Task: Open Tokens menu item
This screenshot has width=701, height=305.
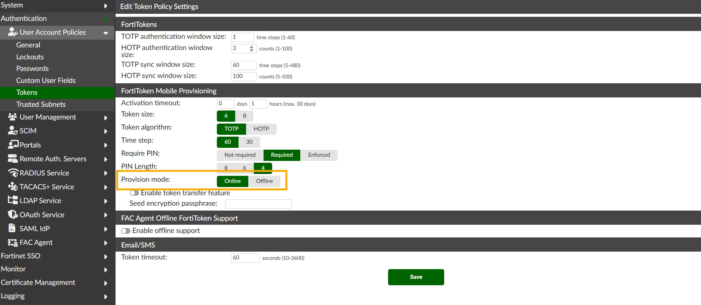Action: pos(57,93)
